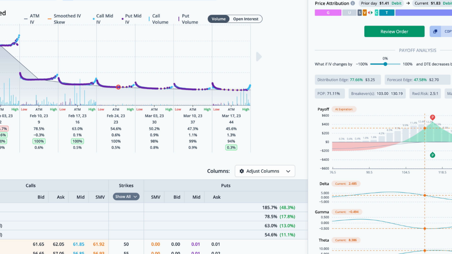Click the At Expiration payoff selector

[x=344, y=109]
